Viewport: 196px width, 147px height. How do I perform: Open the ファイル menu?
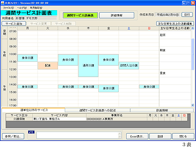click(9, 8)
